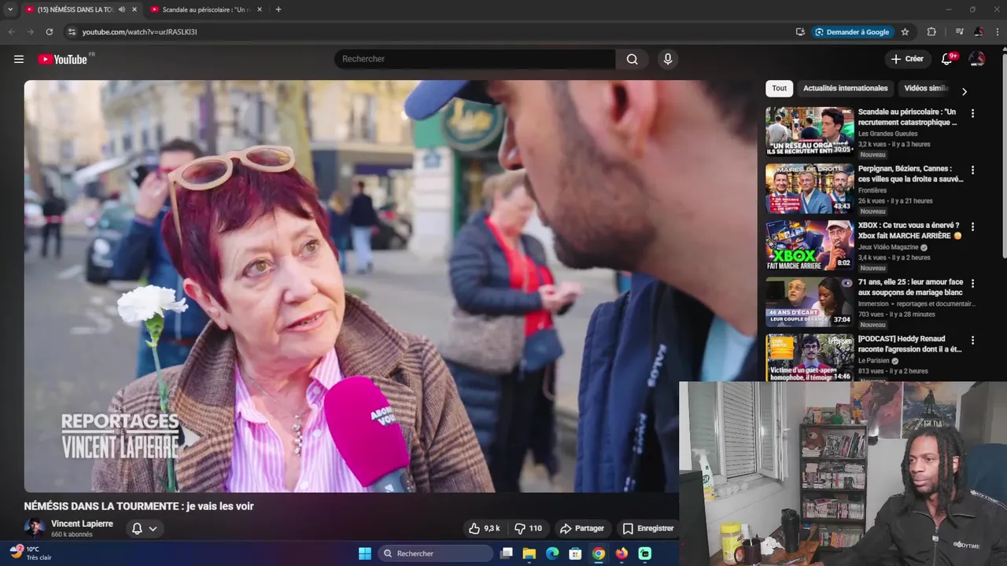Viewport: 1007px width, 566px height.
Task: Open the YouTube notifications bell
Action: click(947, 59)
